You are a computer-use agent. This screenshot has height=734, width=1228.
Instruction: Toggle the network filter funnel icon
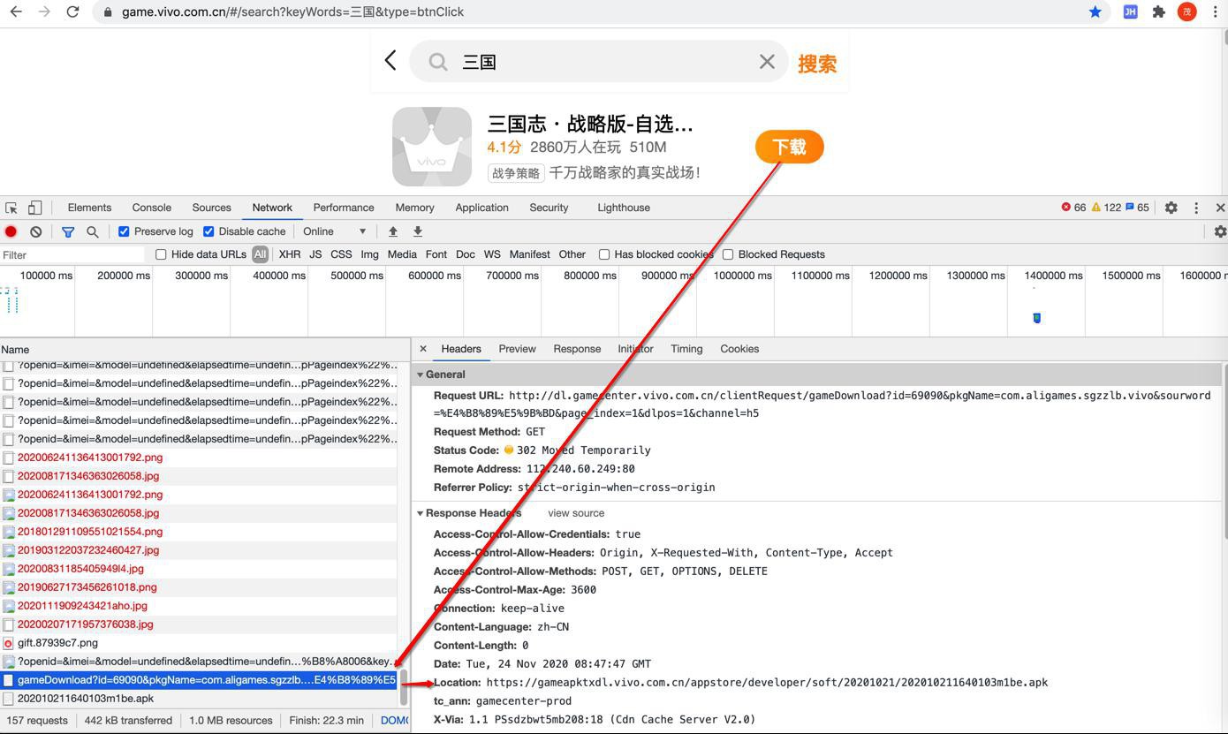68,231
